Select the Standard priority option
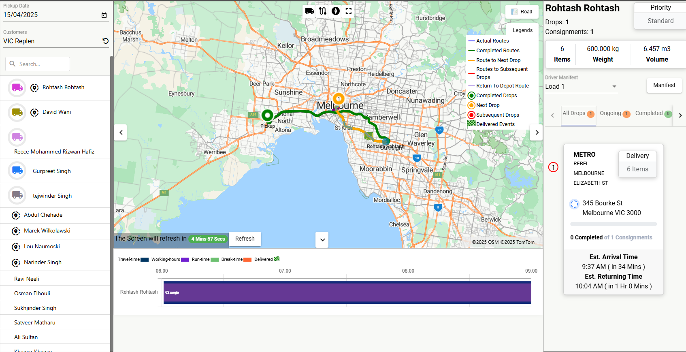Image resolution: width=686 pixels, height=352 pixels. point(660,21)
